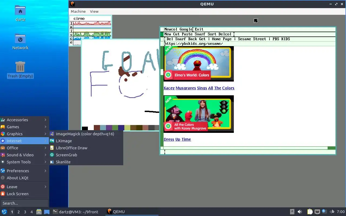Open the Kacey Musgraves Sings All The Colors link
This screenshot has width=346, height=216.
[x=199, y=88]
